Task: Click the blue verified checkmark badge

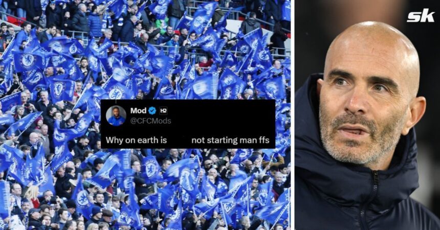Action: click(152, 111)
